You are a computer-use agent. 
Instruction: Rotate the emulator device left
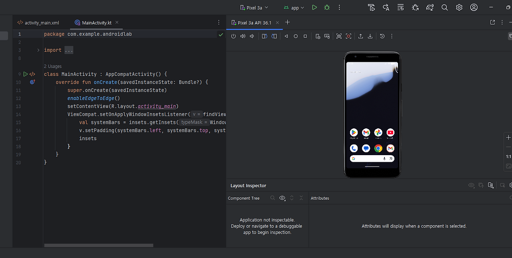(x=264, y=36)
